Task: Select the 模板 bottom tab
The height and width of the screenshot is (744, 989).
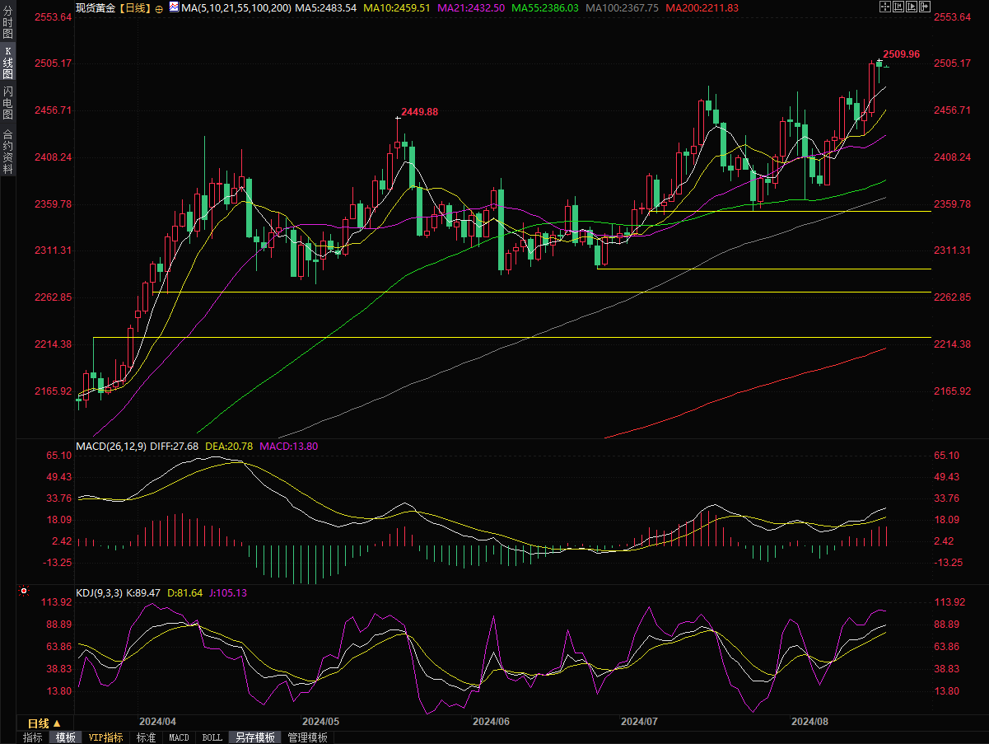Action: tap(65, 737)
